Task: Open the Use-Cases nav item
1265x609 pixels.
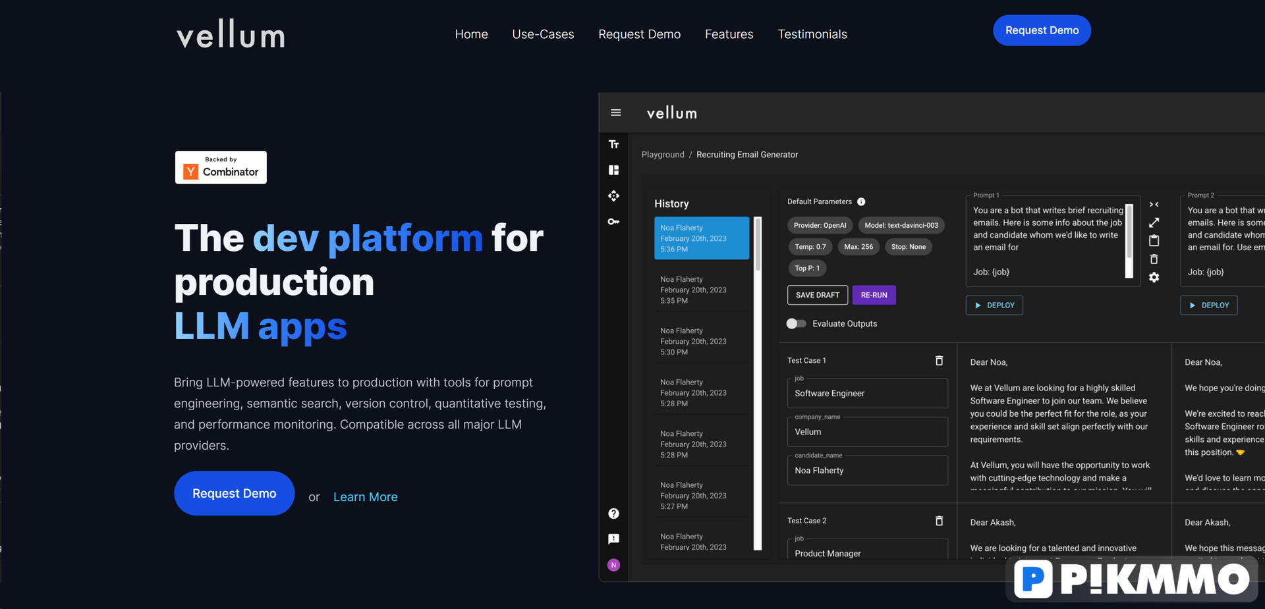Action: pyautogui.click(x=543, y=34)
